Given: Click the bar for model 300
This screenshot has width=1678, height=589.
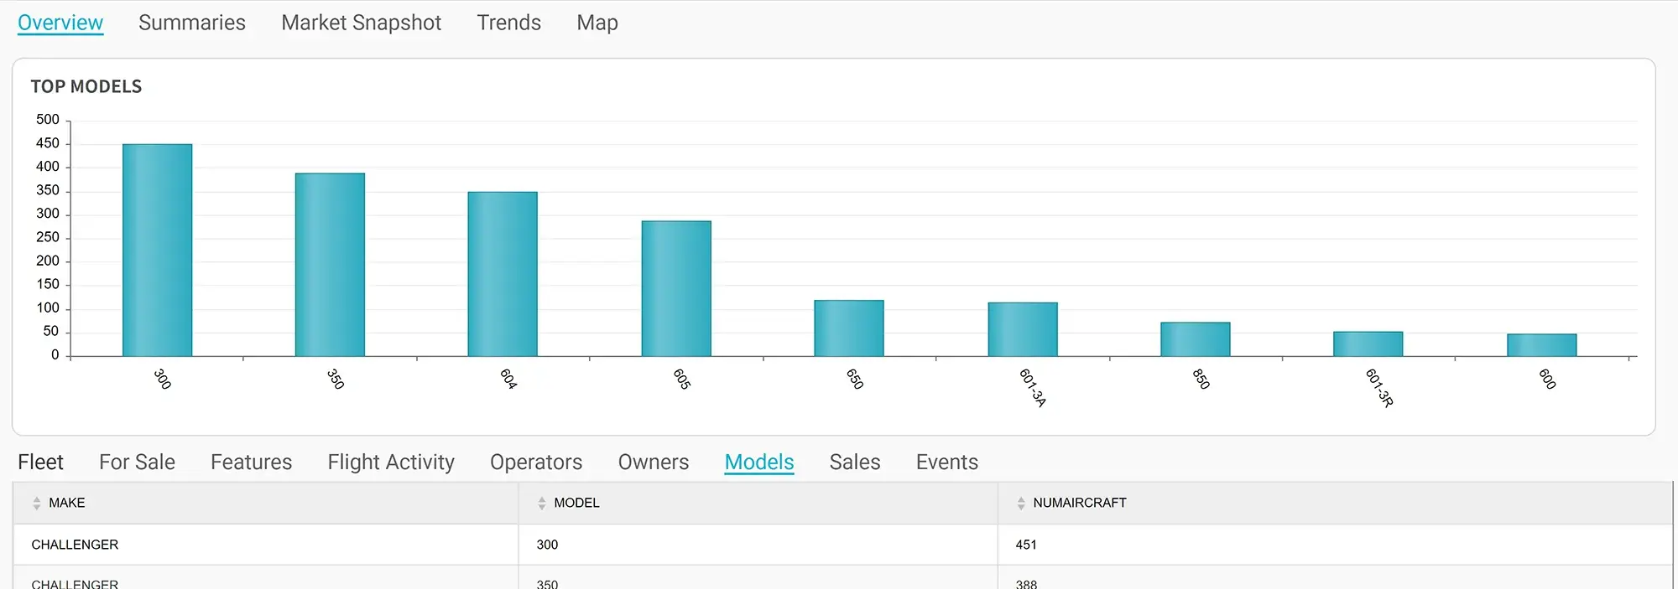Looking at the screenshot, I should (x=157, y=251).
